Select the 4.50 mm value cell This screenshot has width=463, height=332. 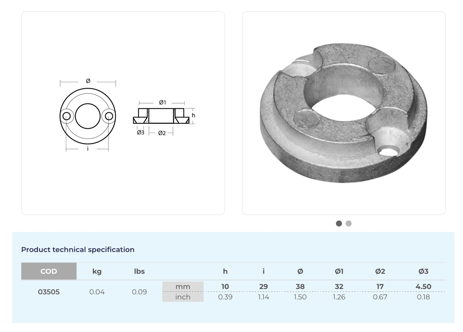coord(423,286)
